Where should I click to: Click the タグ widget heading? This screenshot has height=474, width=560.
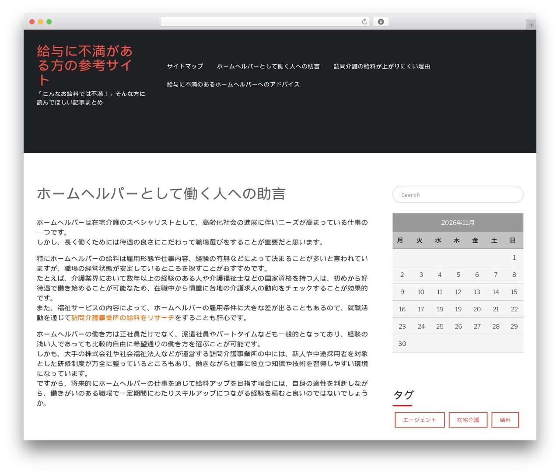point(403,395)
